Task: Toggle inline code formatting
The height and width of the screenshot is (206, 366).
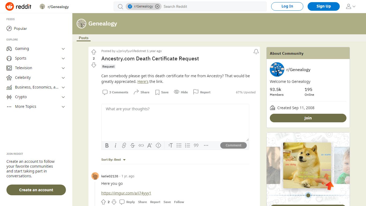Action: (x=141, y=145)
